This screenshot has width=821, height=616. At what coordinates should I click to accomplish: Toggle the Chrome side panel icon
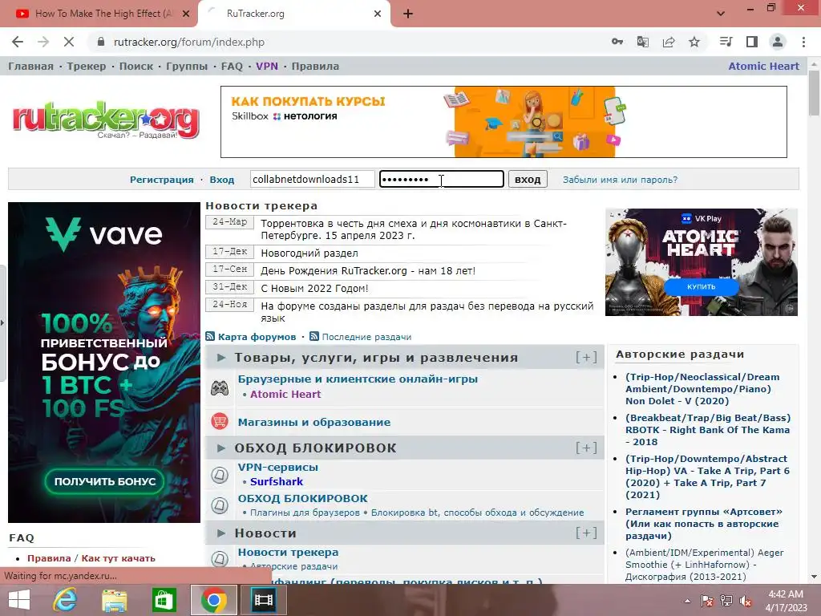click(752, 42)
